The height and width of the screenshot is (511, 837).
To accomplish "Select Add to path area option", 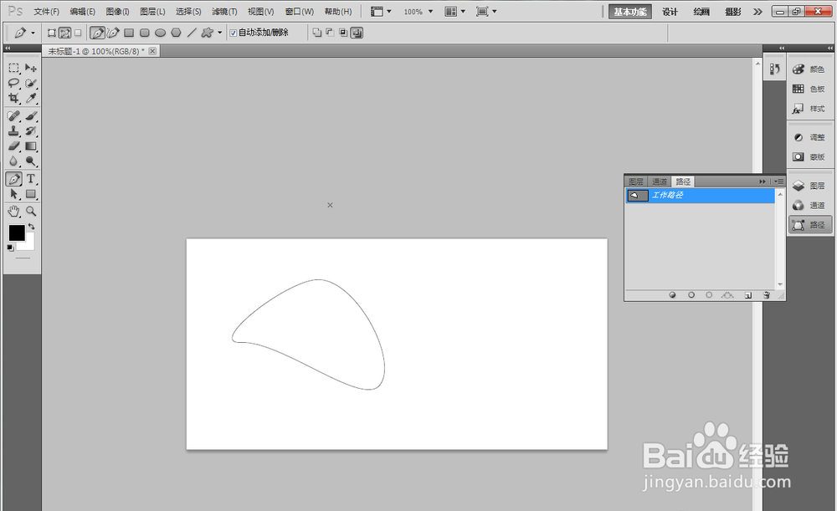I will click(x=317, y=33).
